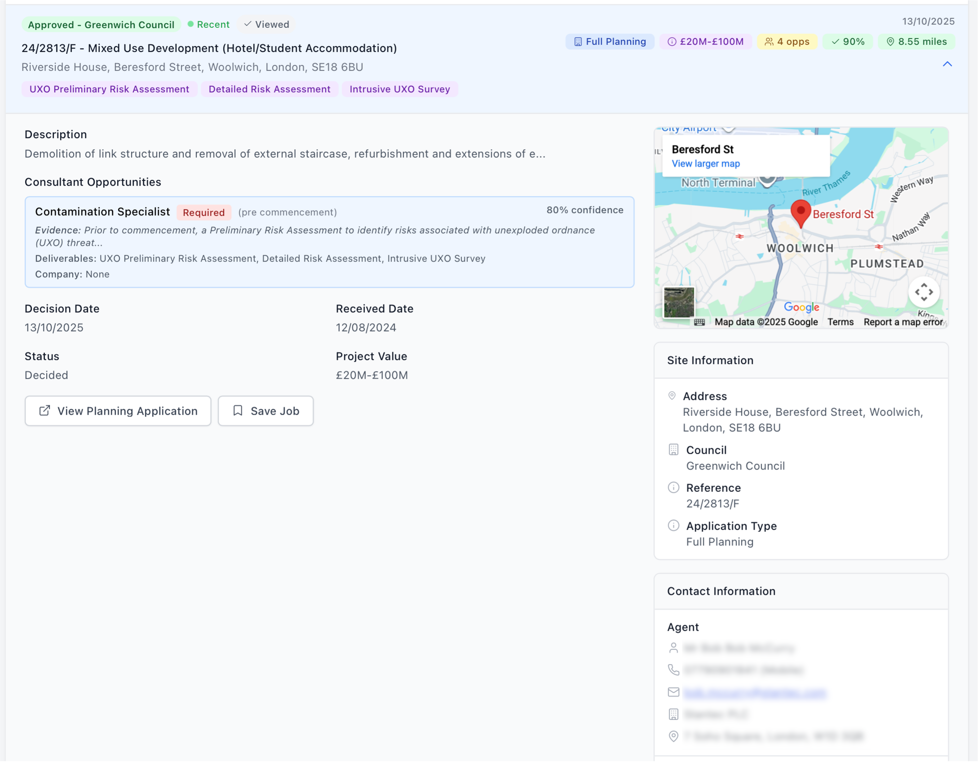Click the 90% match badge

pyautogui.click(x=850, y=42)
